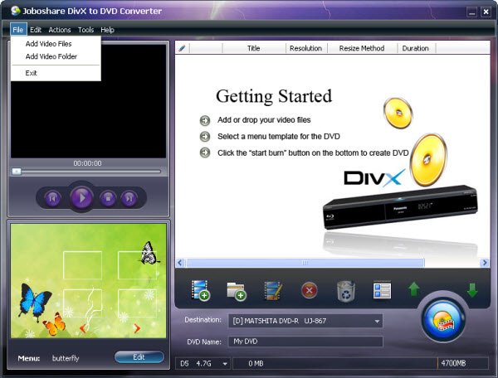
Task: Go to previous menu template arrow
Action: coord(83,328)
